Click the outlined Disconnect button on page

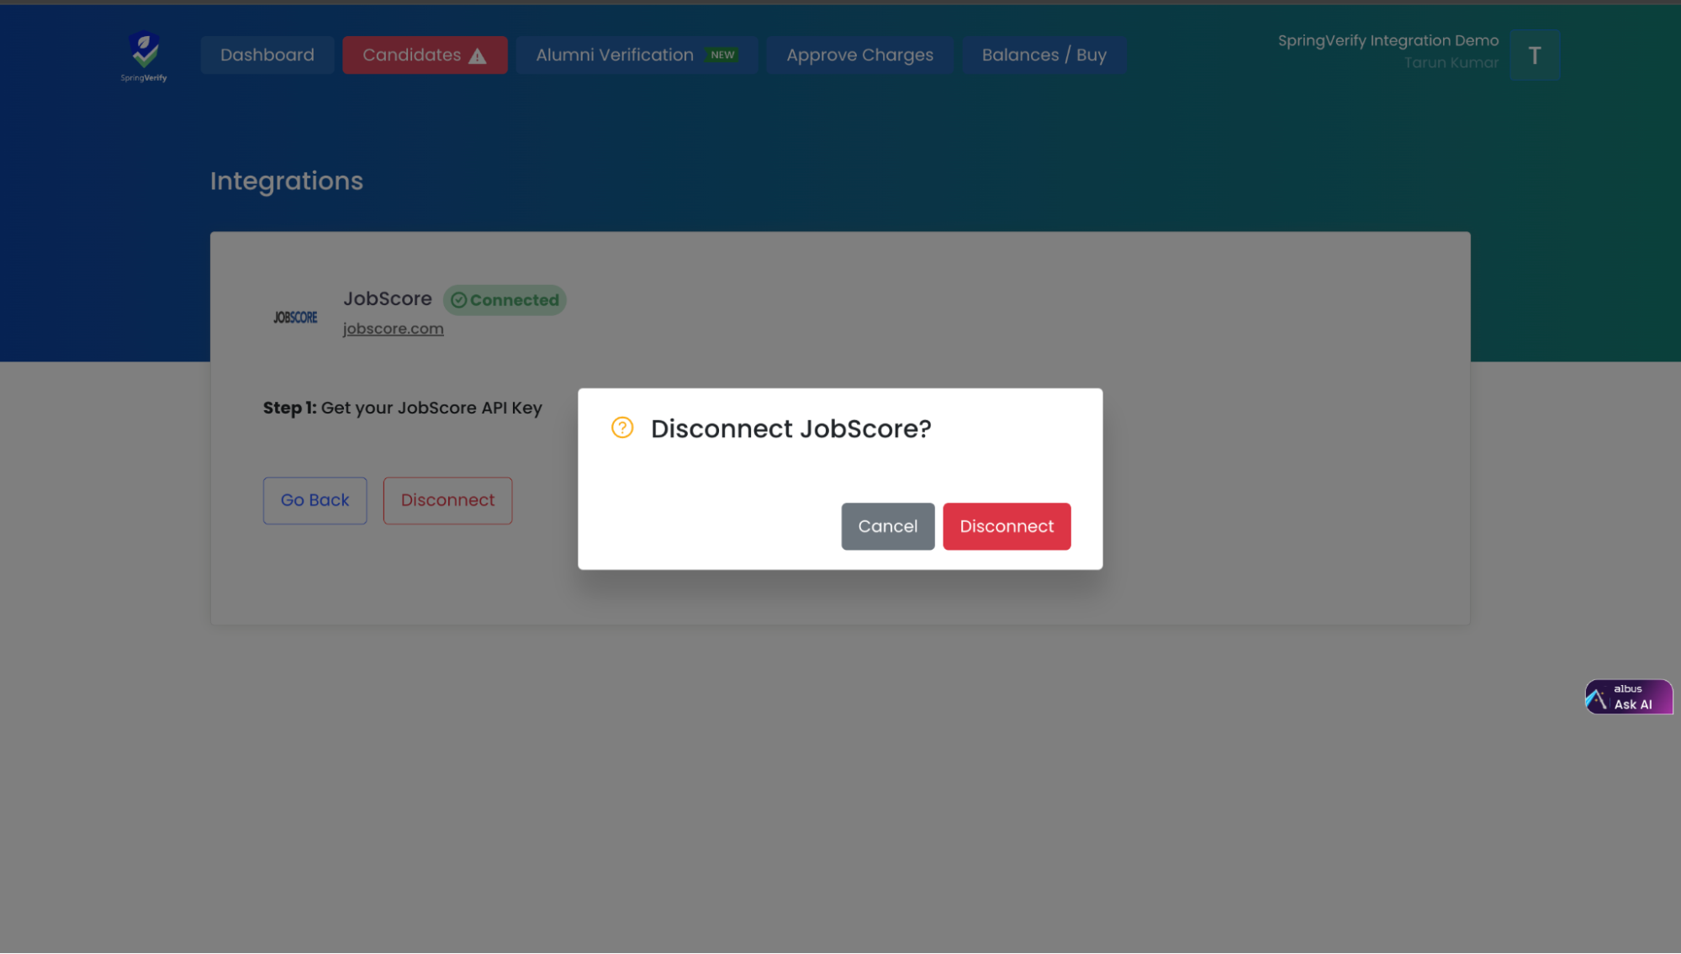click(x=447, y=500)
